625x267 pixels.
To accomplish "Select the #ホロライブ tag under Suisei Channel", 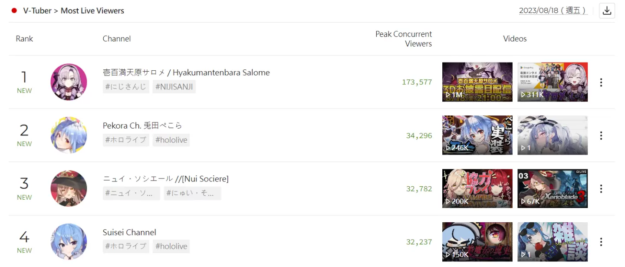I will point(126,246).
